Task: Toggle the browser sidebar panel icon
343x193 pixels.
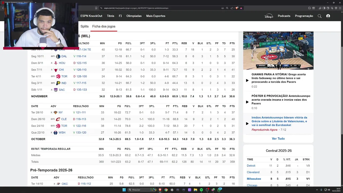Action: coord(324,8)
